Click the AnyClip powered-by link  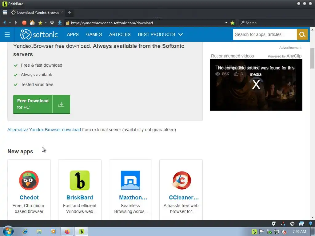click(x=294, y=56)
